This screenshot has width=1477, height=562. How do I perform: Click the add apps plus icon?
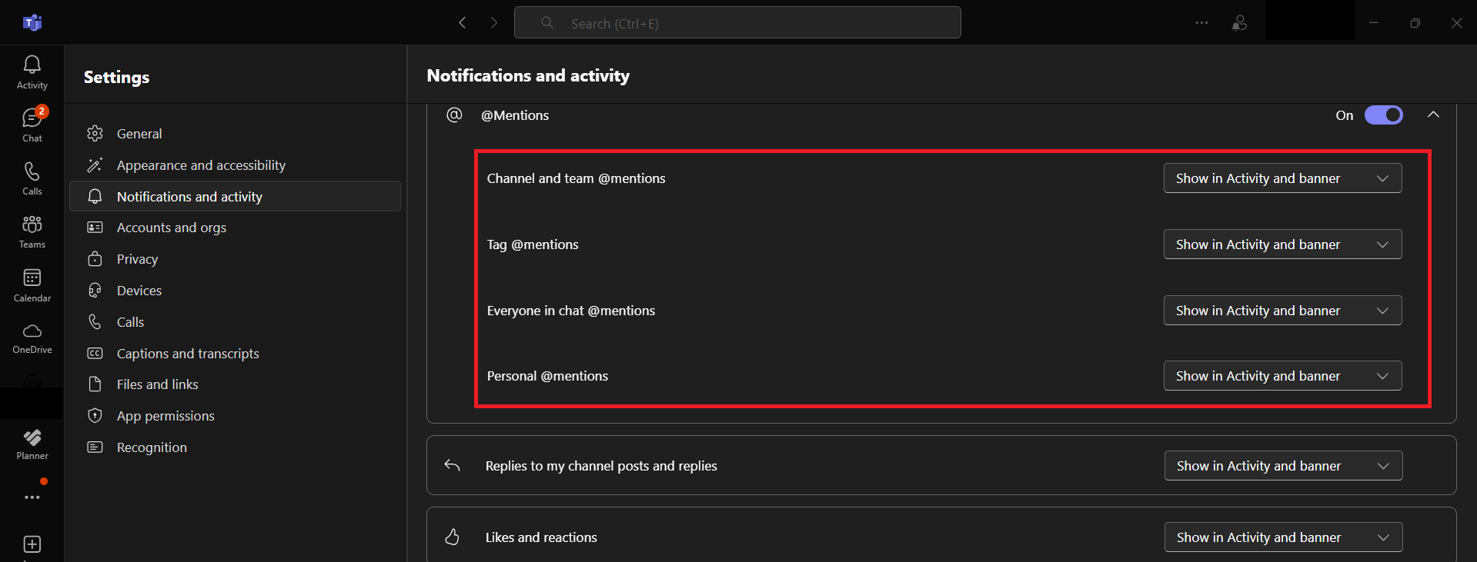[x=32, y=544]
